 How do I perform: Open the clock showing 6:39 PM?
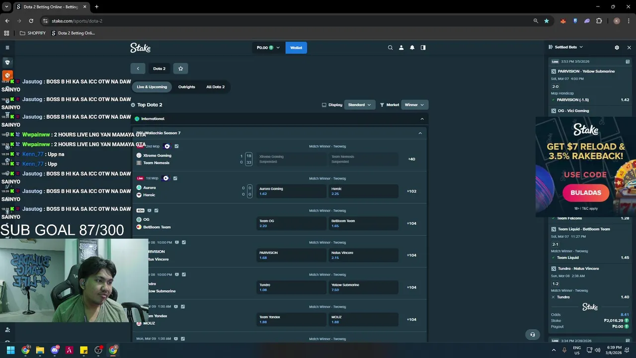tap(614, 350)
